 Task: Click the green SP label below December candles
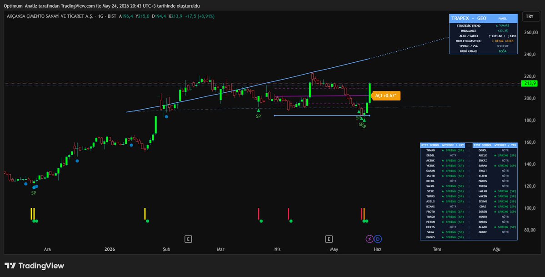pos(34,193)
